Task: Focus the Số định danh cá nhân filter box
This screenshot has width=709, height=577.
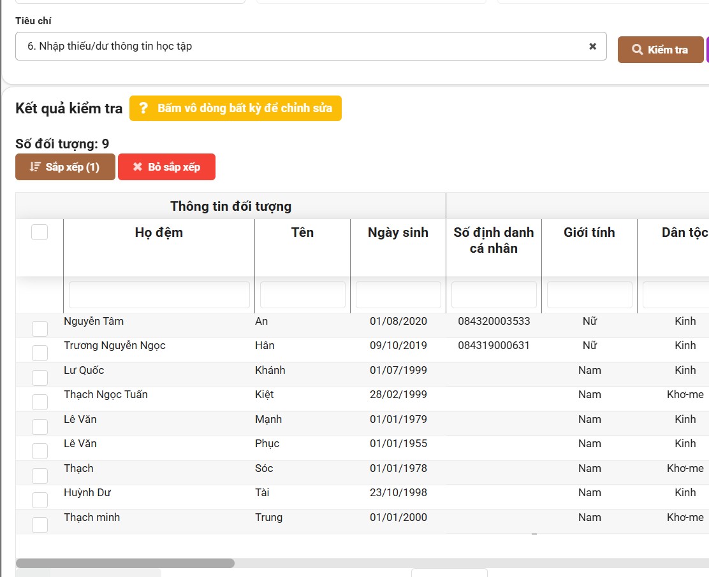Action: 493,295
